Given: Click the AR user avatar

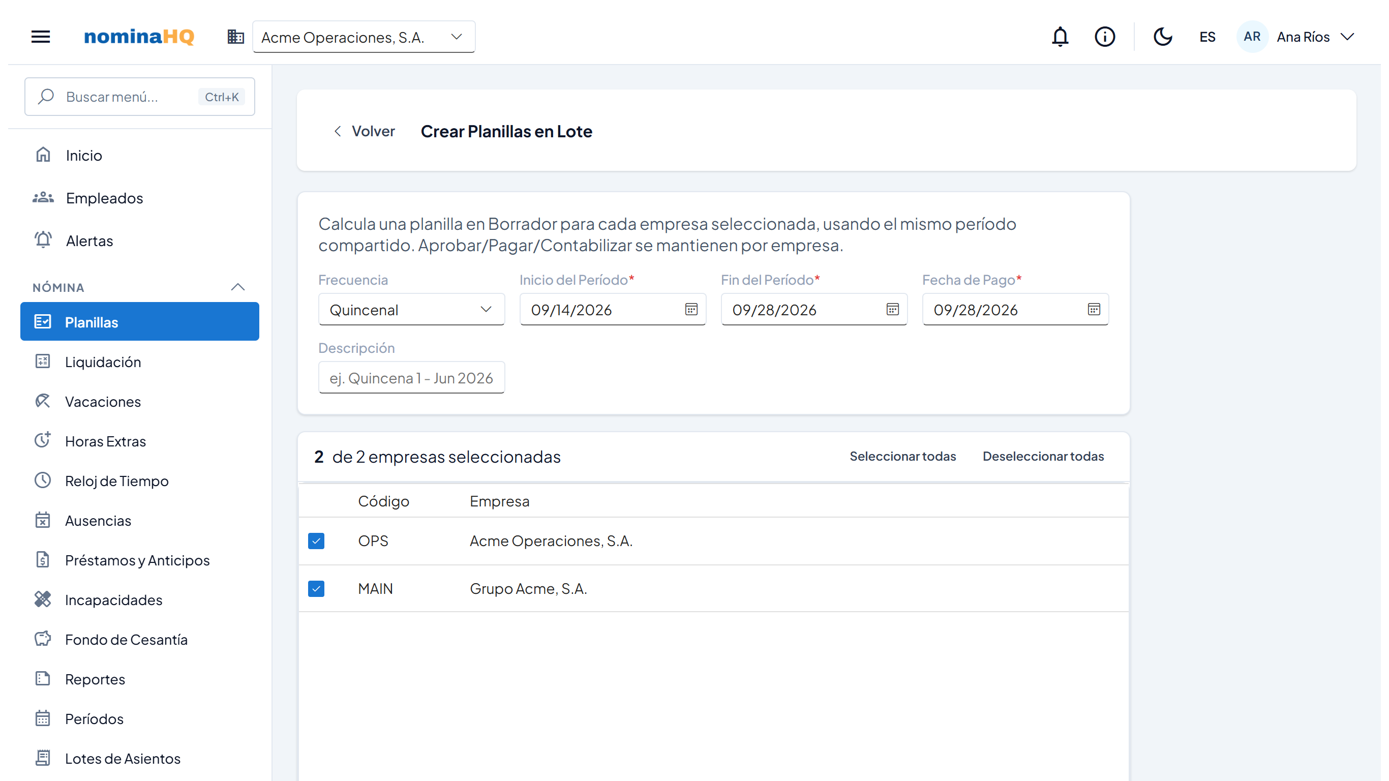Looking at the screenshot, I should click(1252, 37).
